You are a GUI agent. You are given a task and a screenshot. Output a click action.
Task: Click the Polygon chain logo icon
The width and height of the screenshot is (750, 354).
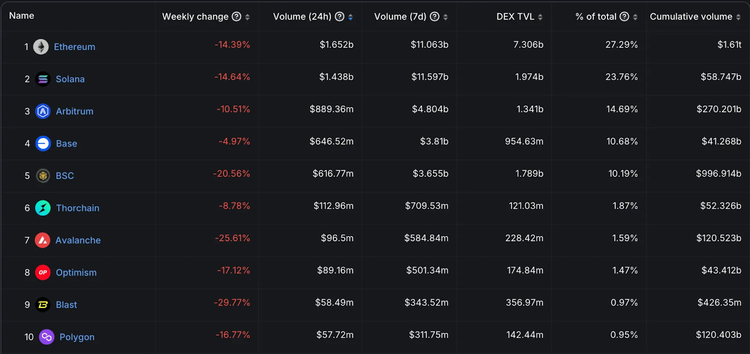[46, 337]
